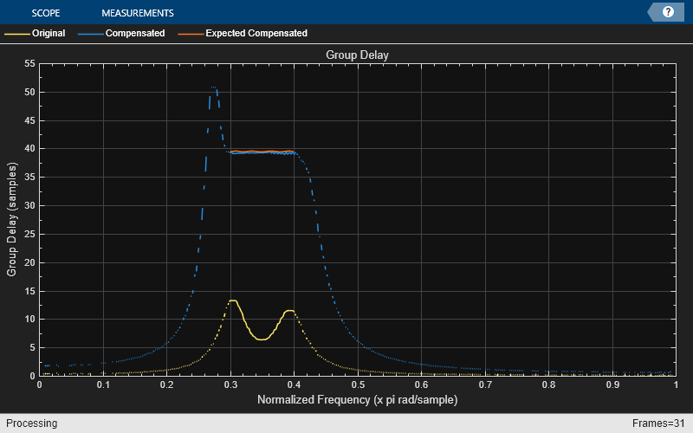Click the Group Delay (samples) y-axis label

(12, 219)
